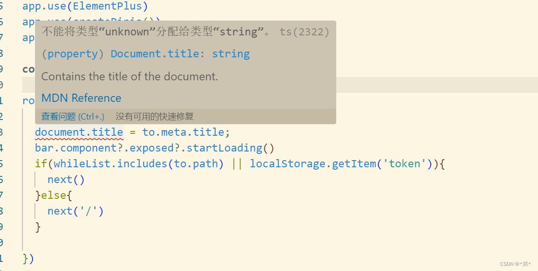This screenshot has height=271, width=538.
Task: Click the closing }) on the last line
Action: tap(28, 259)
